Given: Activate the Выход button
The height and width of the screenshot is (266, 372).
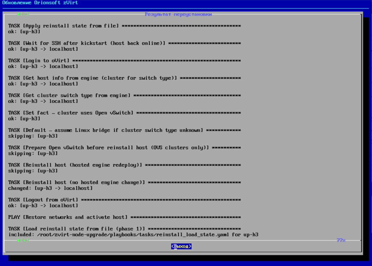Looking at the screenshot, I should click(181, 246).
